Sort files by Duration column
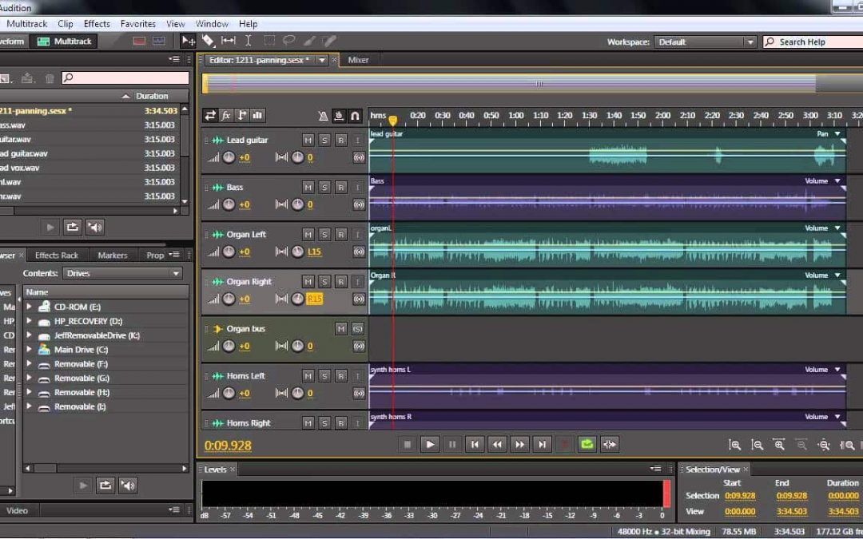 pyautogui.click(x=152, y=96)
